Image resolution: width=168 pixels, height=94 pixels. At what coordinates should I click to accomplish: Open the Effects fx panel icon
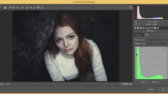click(152, 28)
